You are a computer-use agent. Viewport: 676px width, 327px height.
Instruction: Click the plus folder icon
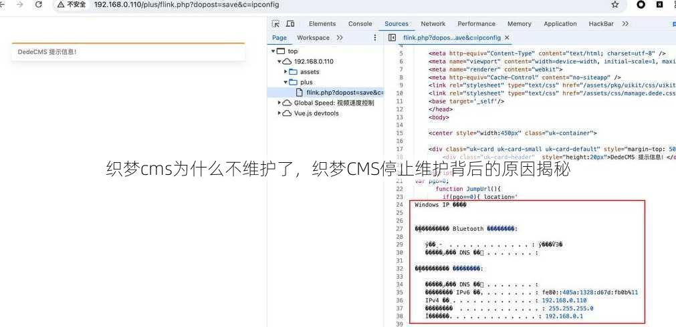(293, 82)
